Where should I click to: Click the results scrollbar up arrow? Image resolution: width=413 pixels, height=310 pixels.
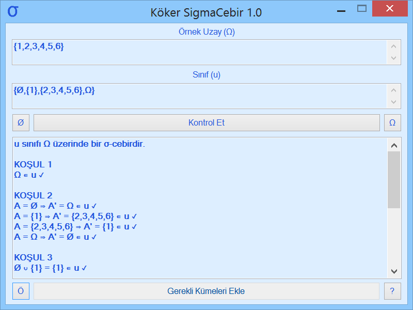394,145
